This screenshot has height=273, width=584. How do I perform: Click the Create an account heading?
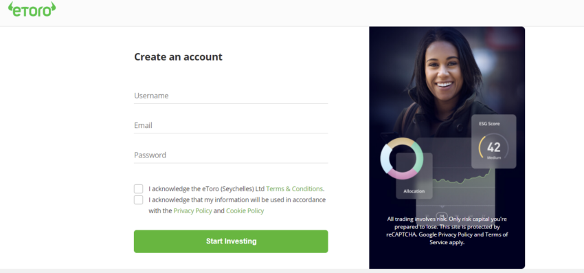tap(178, 57)
